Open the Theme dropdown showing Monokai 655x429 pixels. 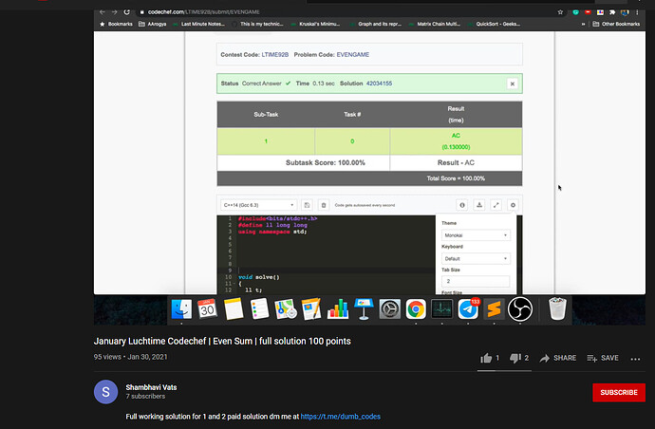coord(476,235)
